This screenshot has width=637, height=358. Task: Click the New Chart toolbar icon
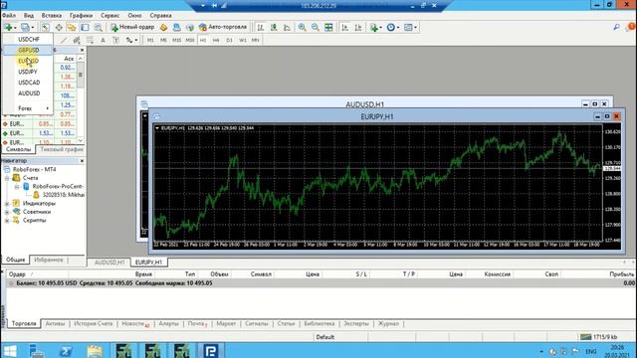(8, 27)
